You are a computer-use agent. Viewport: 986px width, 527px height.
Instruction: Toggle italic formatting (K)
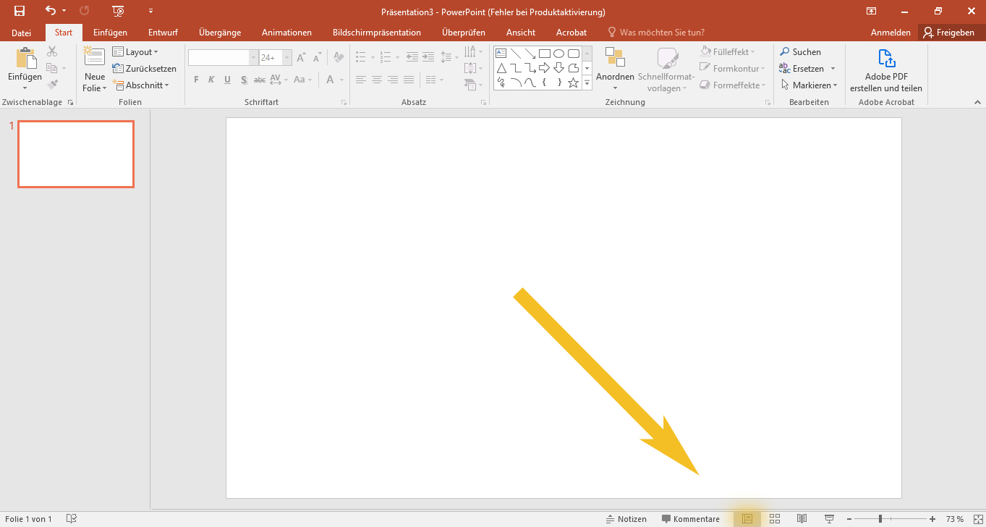click(212, 80)
